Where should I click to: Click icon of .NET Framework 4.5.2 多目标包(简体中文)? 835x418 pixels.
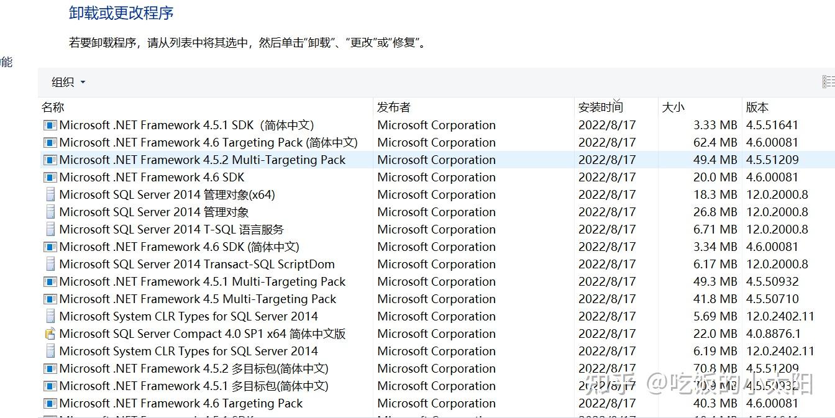50,368
